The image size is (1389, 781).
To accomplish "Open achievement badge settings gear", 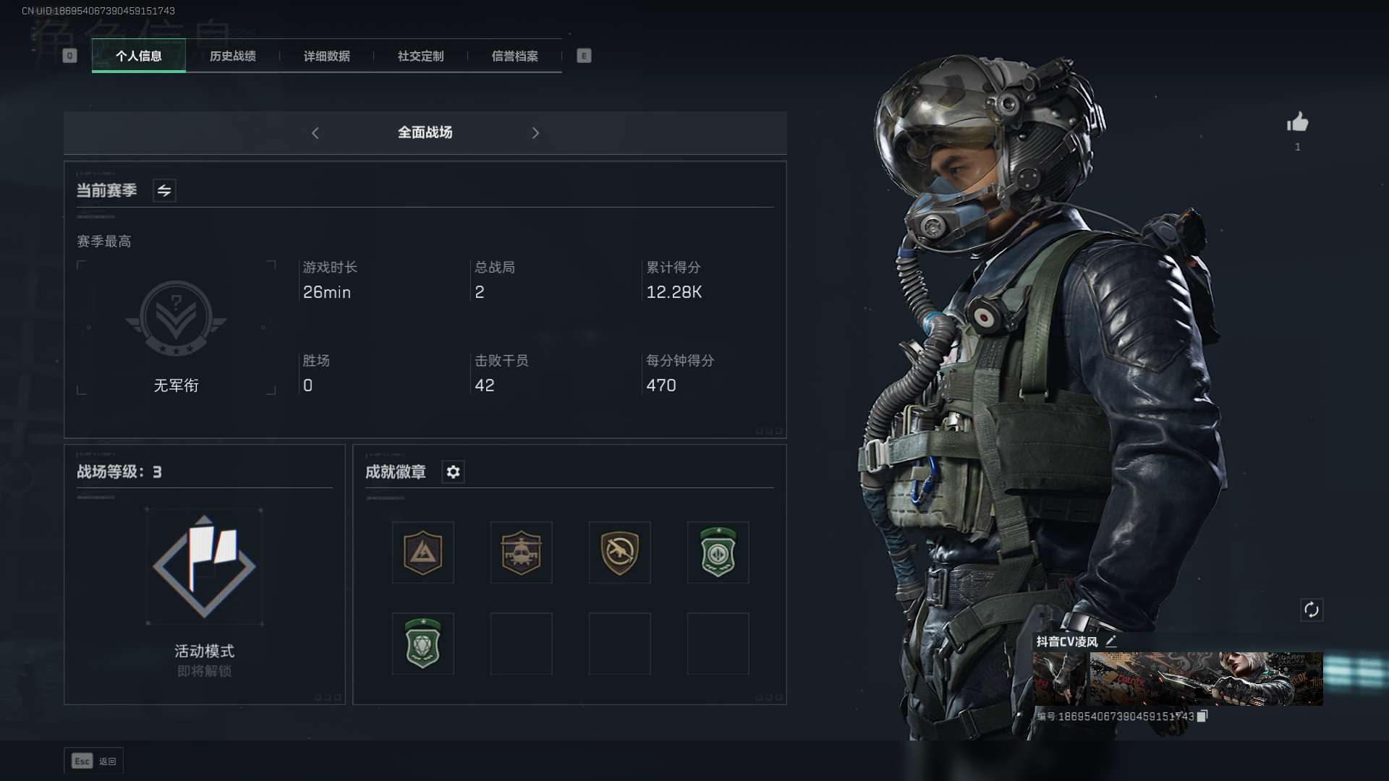I will tap(453, 472).
